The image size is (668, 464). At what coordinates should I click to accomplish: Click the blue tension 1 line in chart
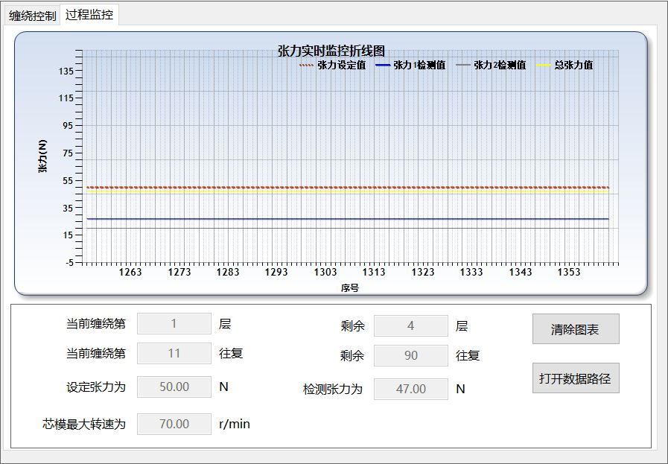pos(348,219)
